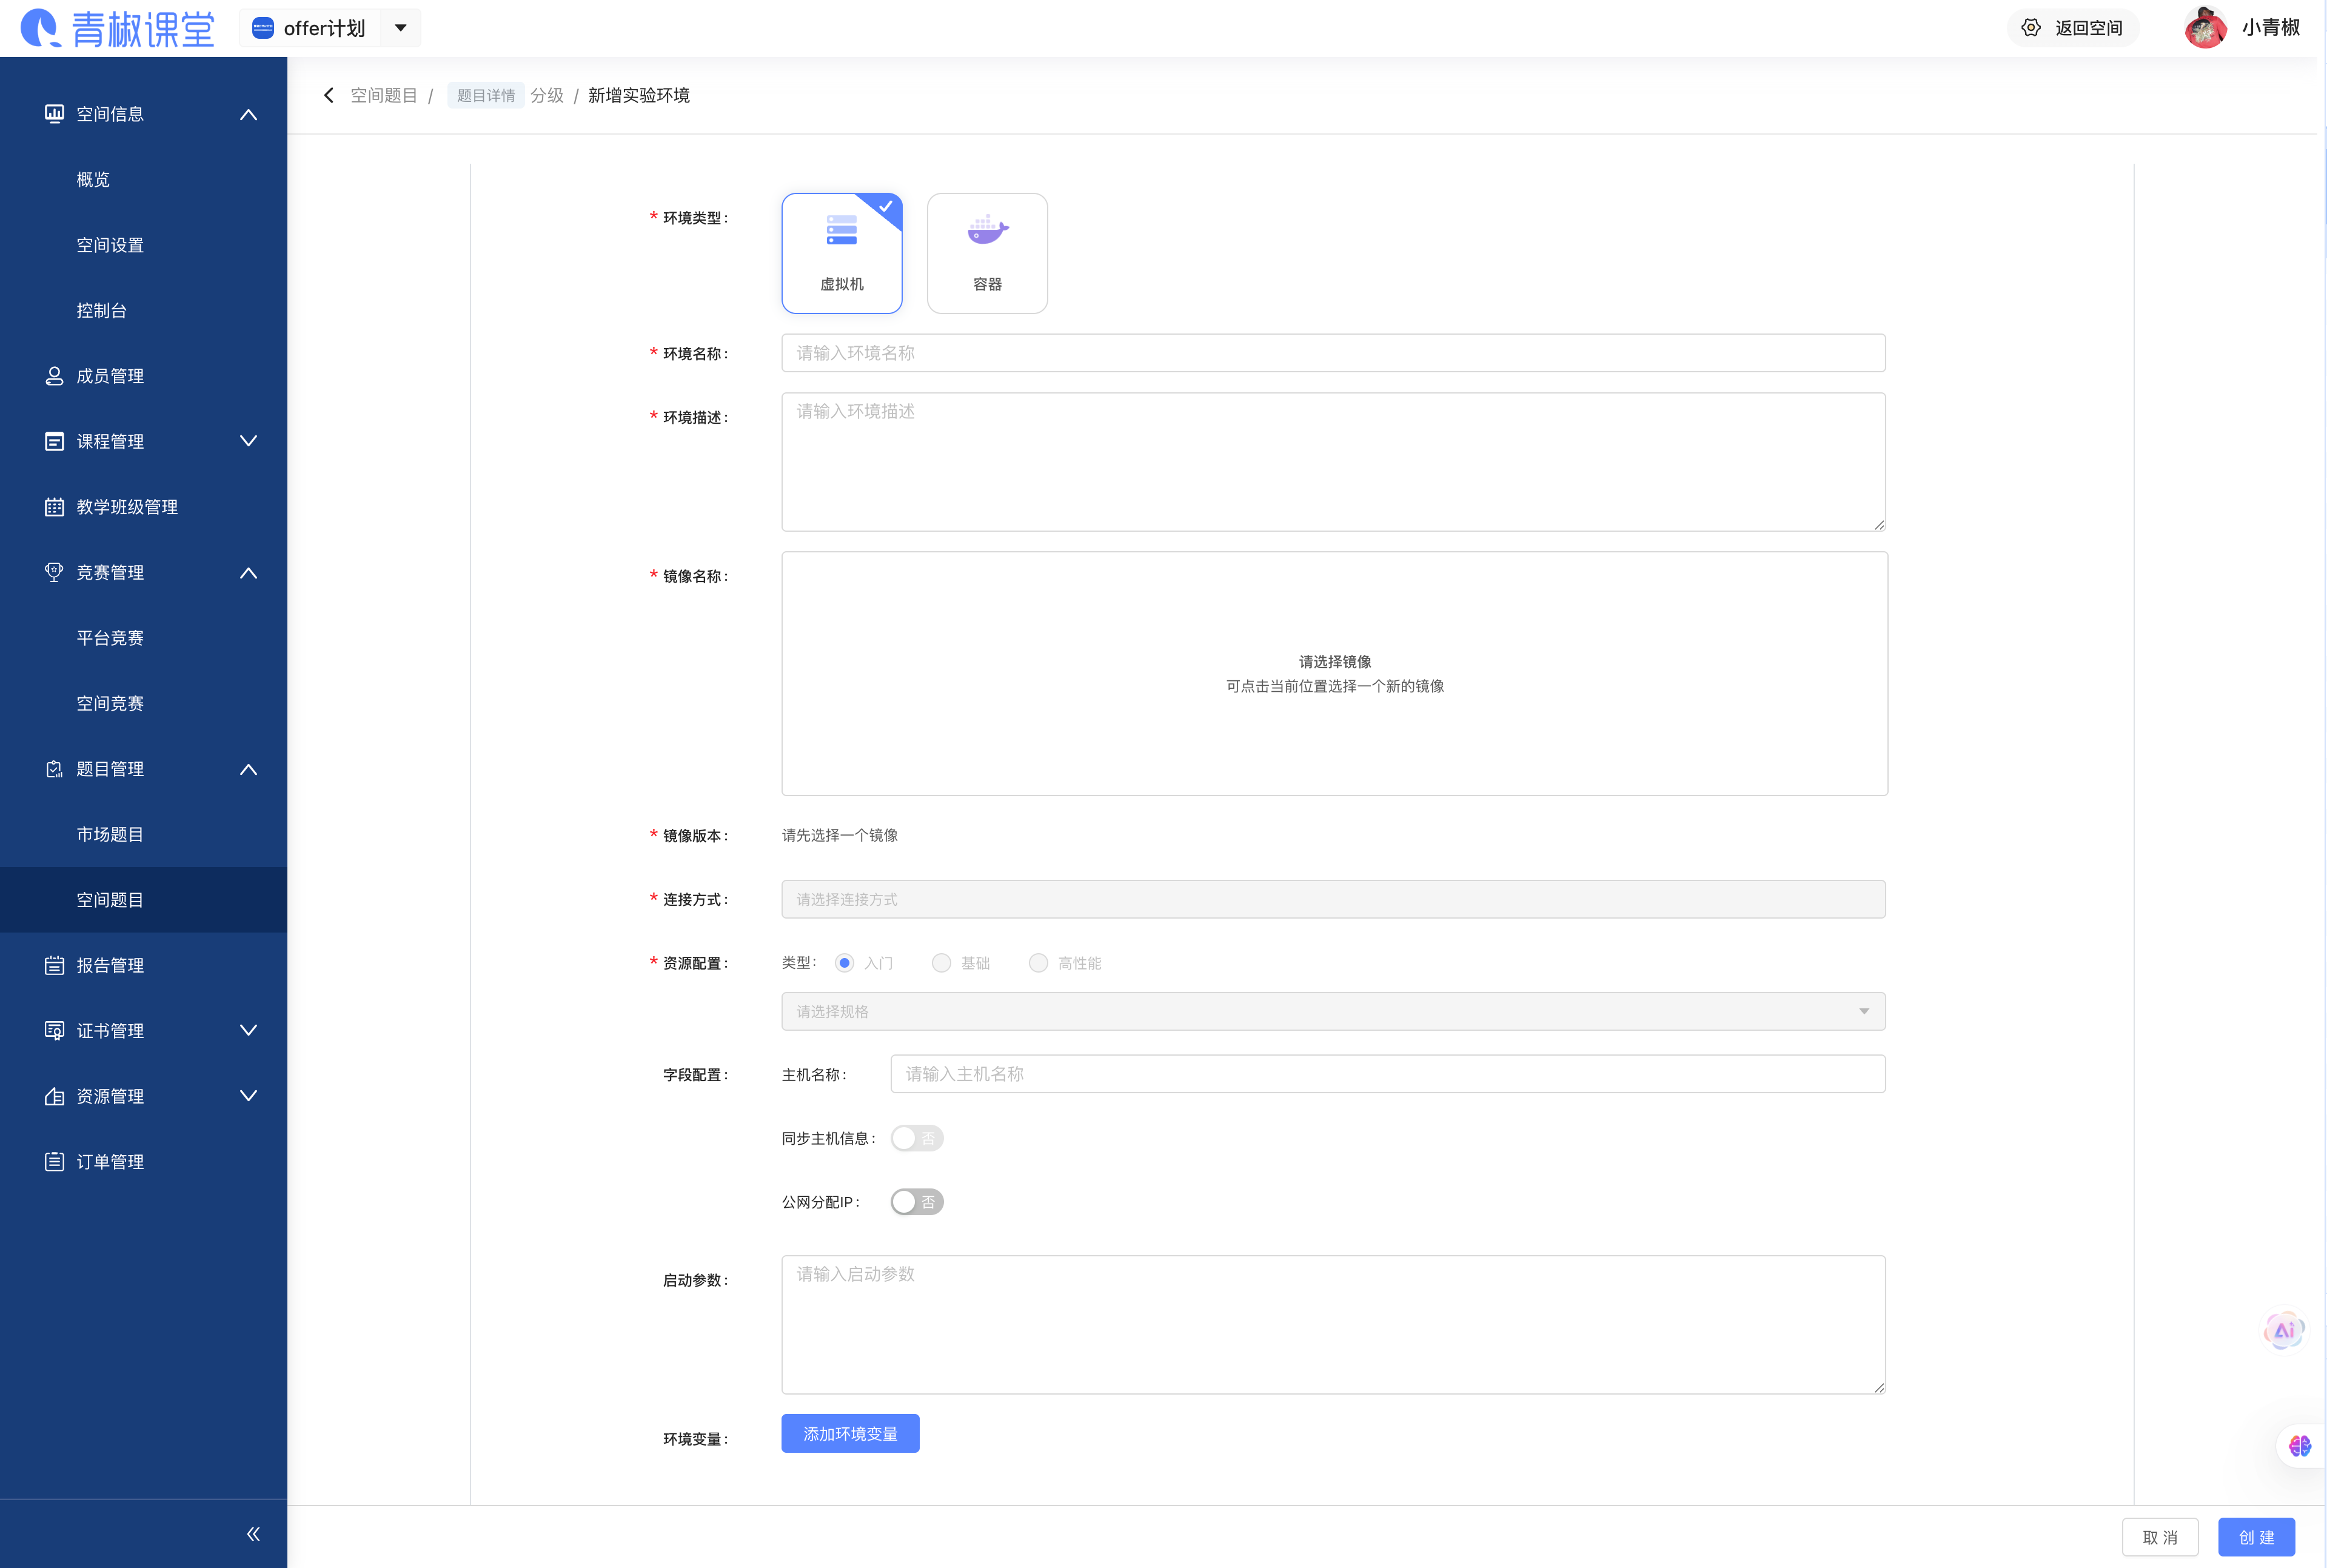Click the 创建 button
This screenshot has width=2327, height=1568.
2256,1537
